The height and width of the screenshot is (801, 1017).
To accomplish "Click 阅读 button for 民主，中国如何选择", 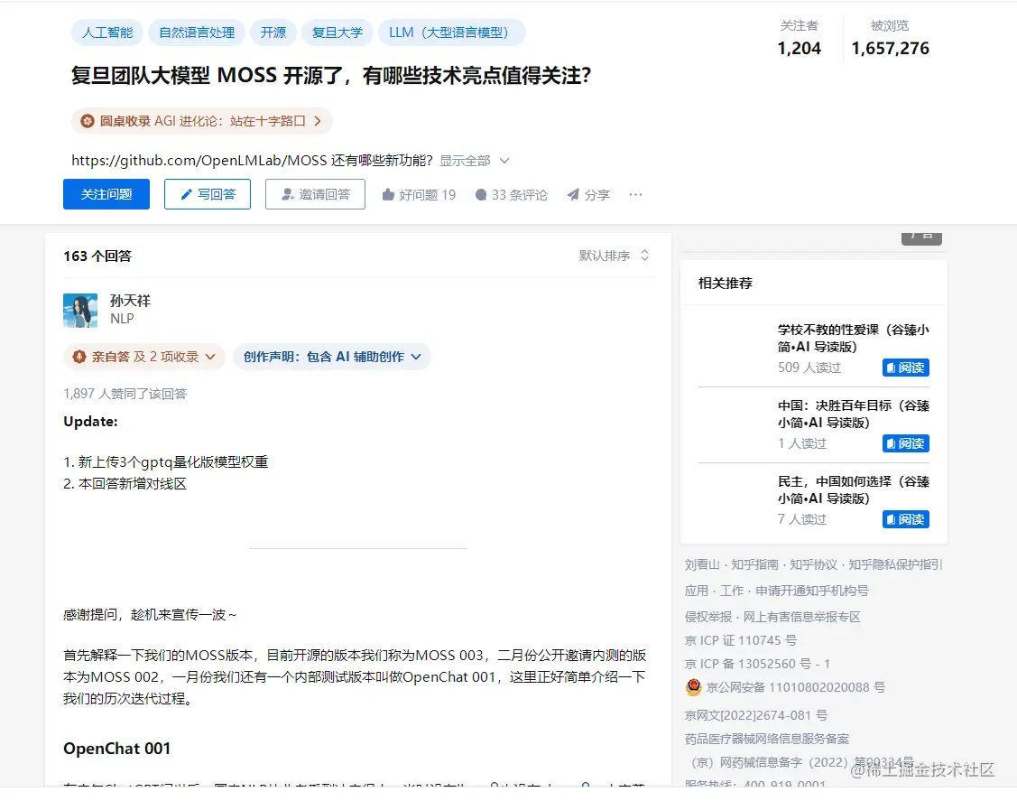I will 906,519.
